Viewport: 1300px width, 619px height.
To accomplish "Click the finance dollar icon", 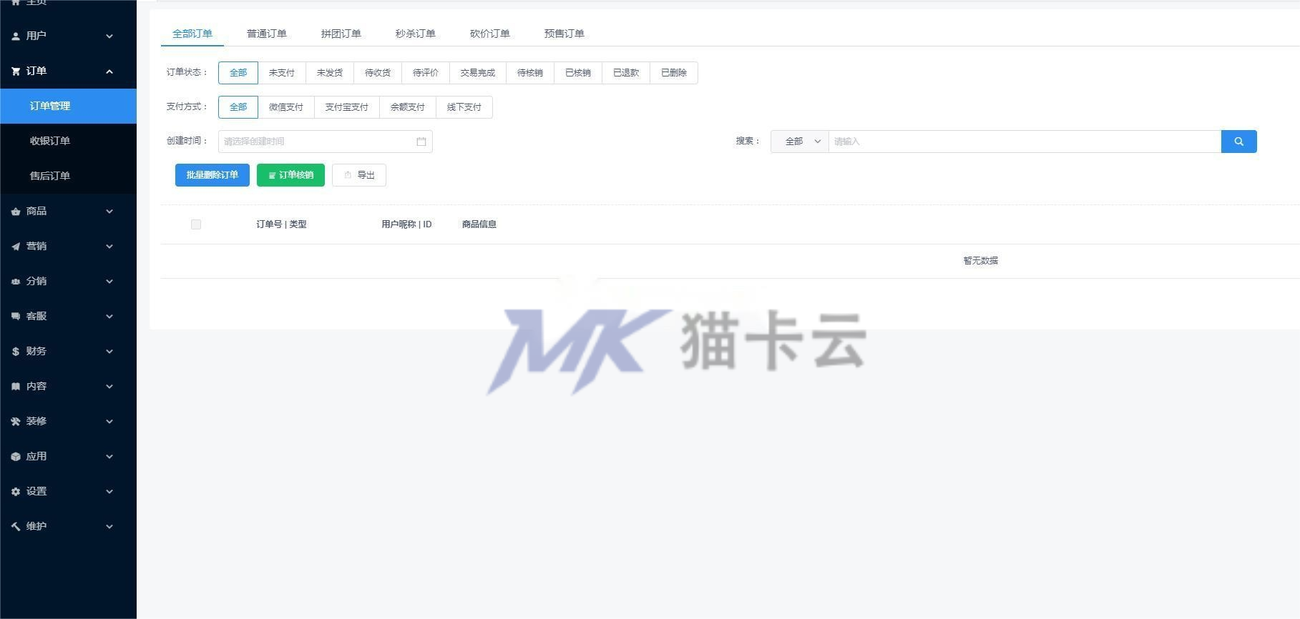I will (x=16, y=351).
